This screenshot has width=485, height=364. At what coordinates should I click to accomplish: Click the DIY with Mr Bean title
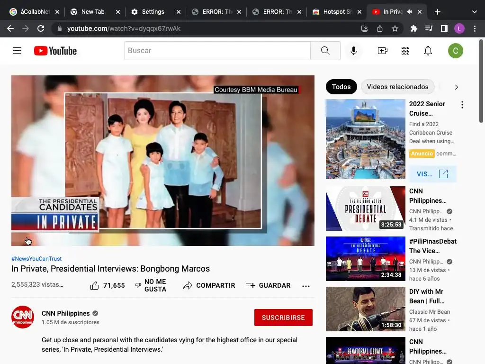click(427, 296)
